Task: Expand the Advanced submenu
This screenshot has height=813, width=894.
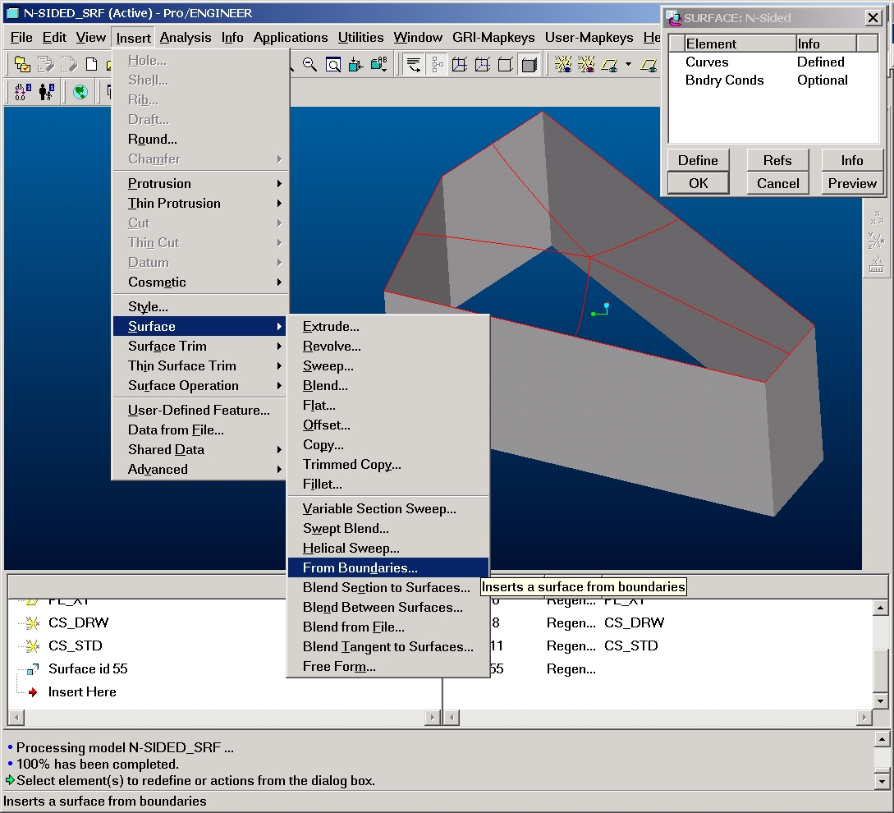Action: click(201, 470)
